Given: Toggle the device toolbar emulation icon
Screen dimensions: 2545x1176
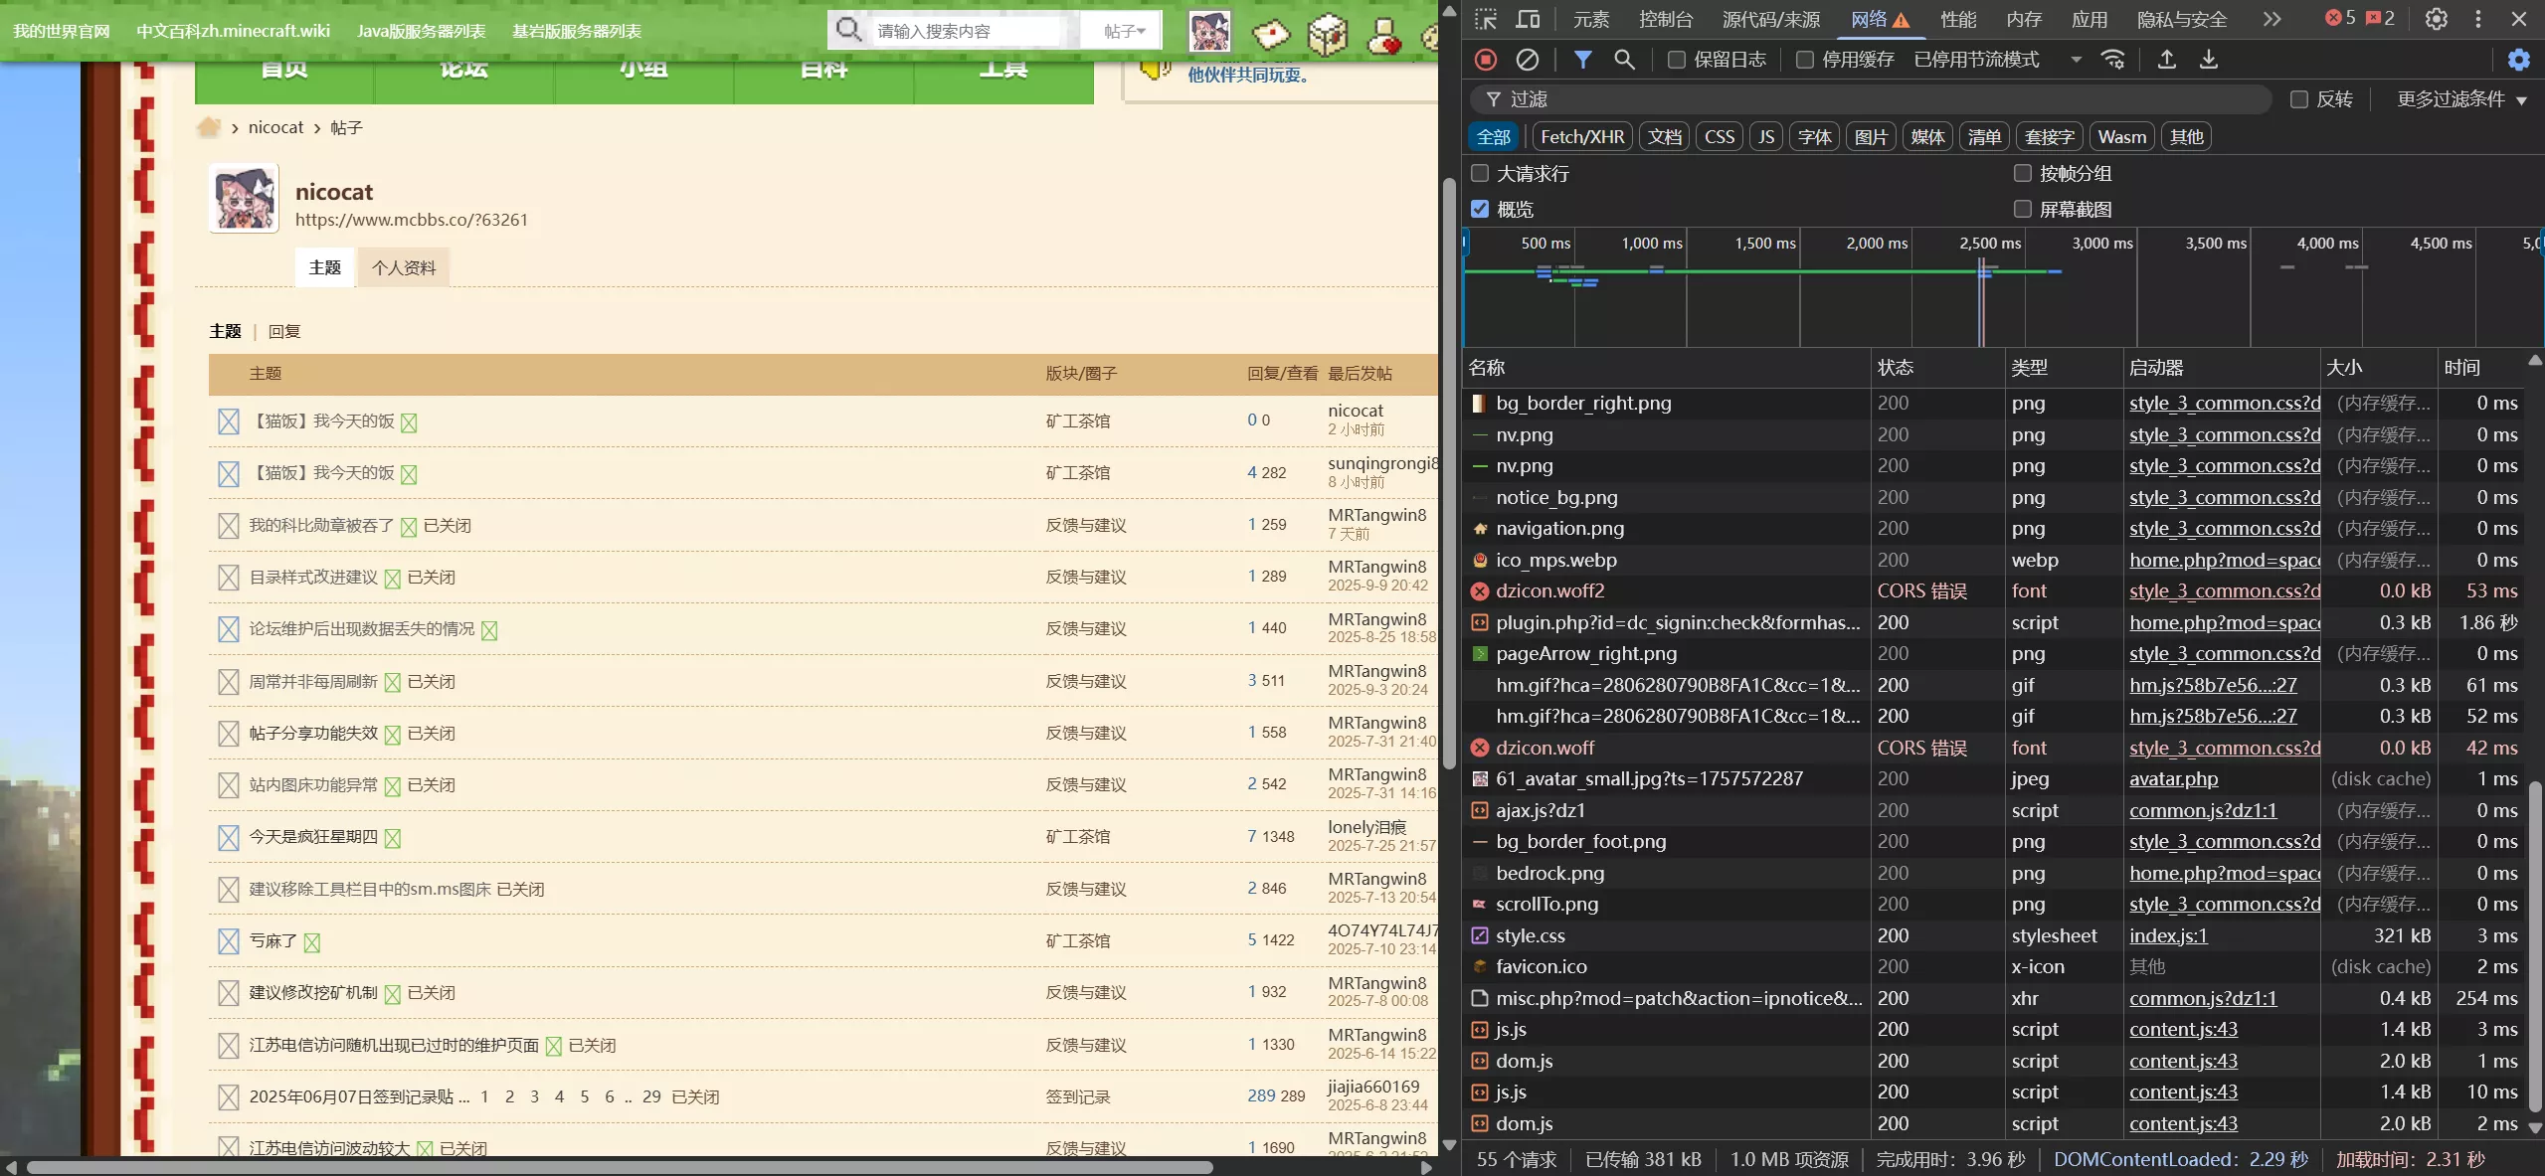Looking at the screenshot, I should [1528, 18].
